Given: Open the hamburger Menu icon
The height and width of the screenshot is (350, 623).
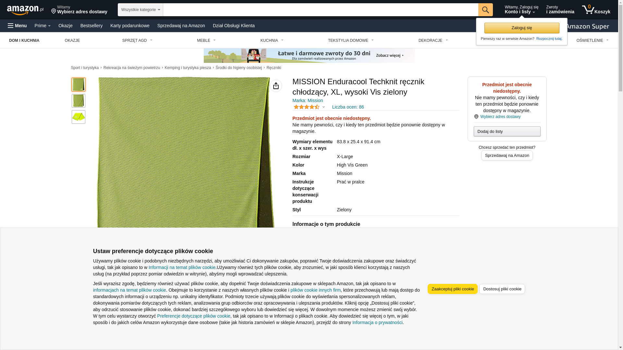Looking at the screenshot, I should [x=17, y=26].
